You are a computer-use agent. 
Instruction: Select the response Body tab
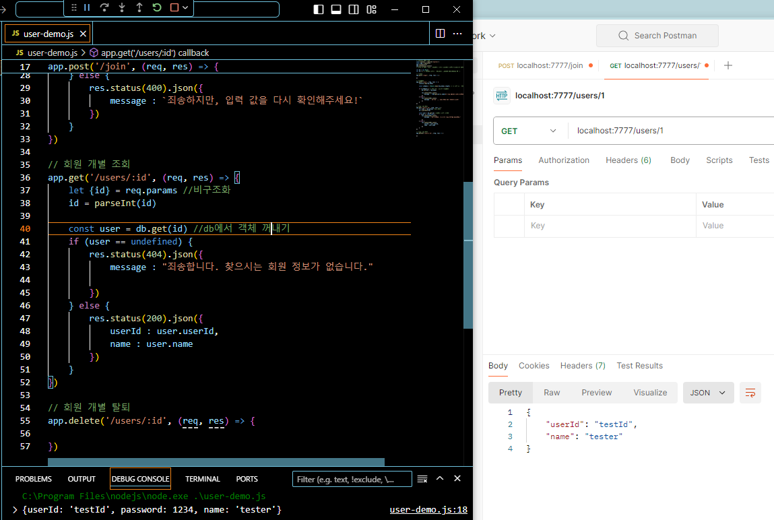pos(498,366)
